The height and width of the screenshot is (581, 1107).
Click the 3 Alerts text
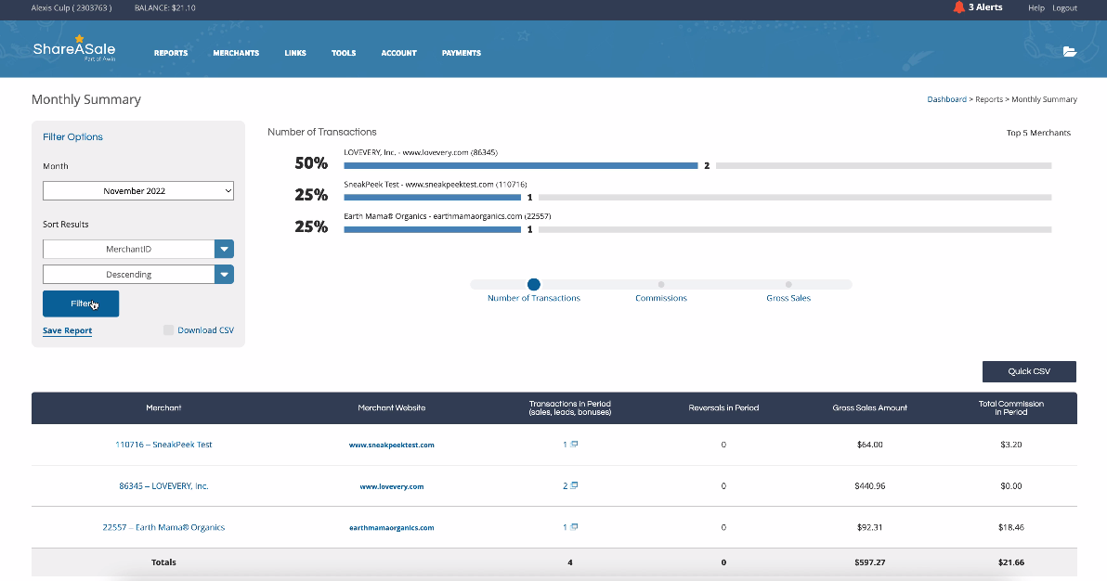click(x=985, y=7)
